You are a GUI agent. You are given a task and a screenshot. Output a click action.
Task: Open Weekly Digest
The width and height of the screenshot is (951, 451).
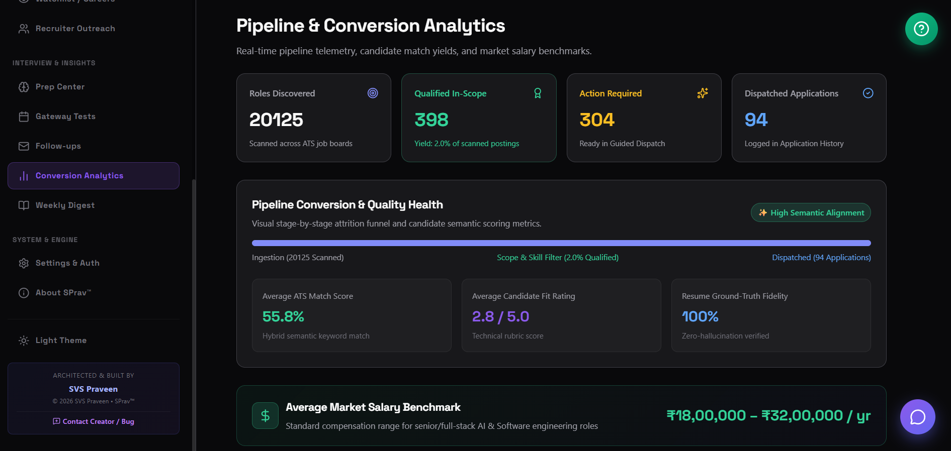(x=94, y=205)
